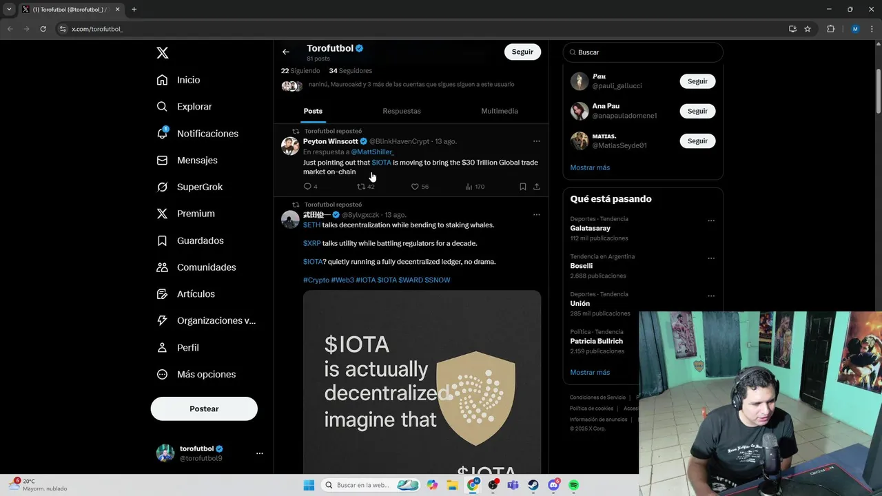Screen dimensions: 882x496
Task: Open Steam from the taskbar
Action: [x=533, y=485]
